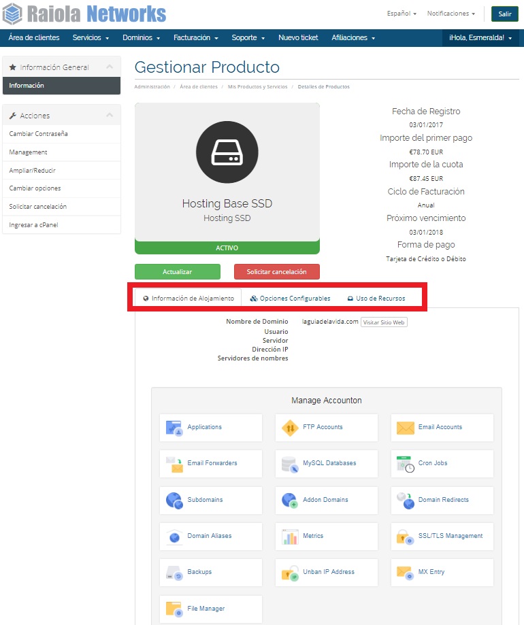
Task: Collapse the Acciones sidebar panel
Action: tap(110, 116)
